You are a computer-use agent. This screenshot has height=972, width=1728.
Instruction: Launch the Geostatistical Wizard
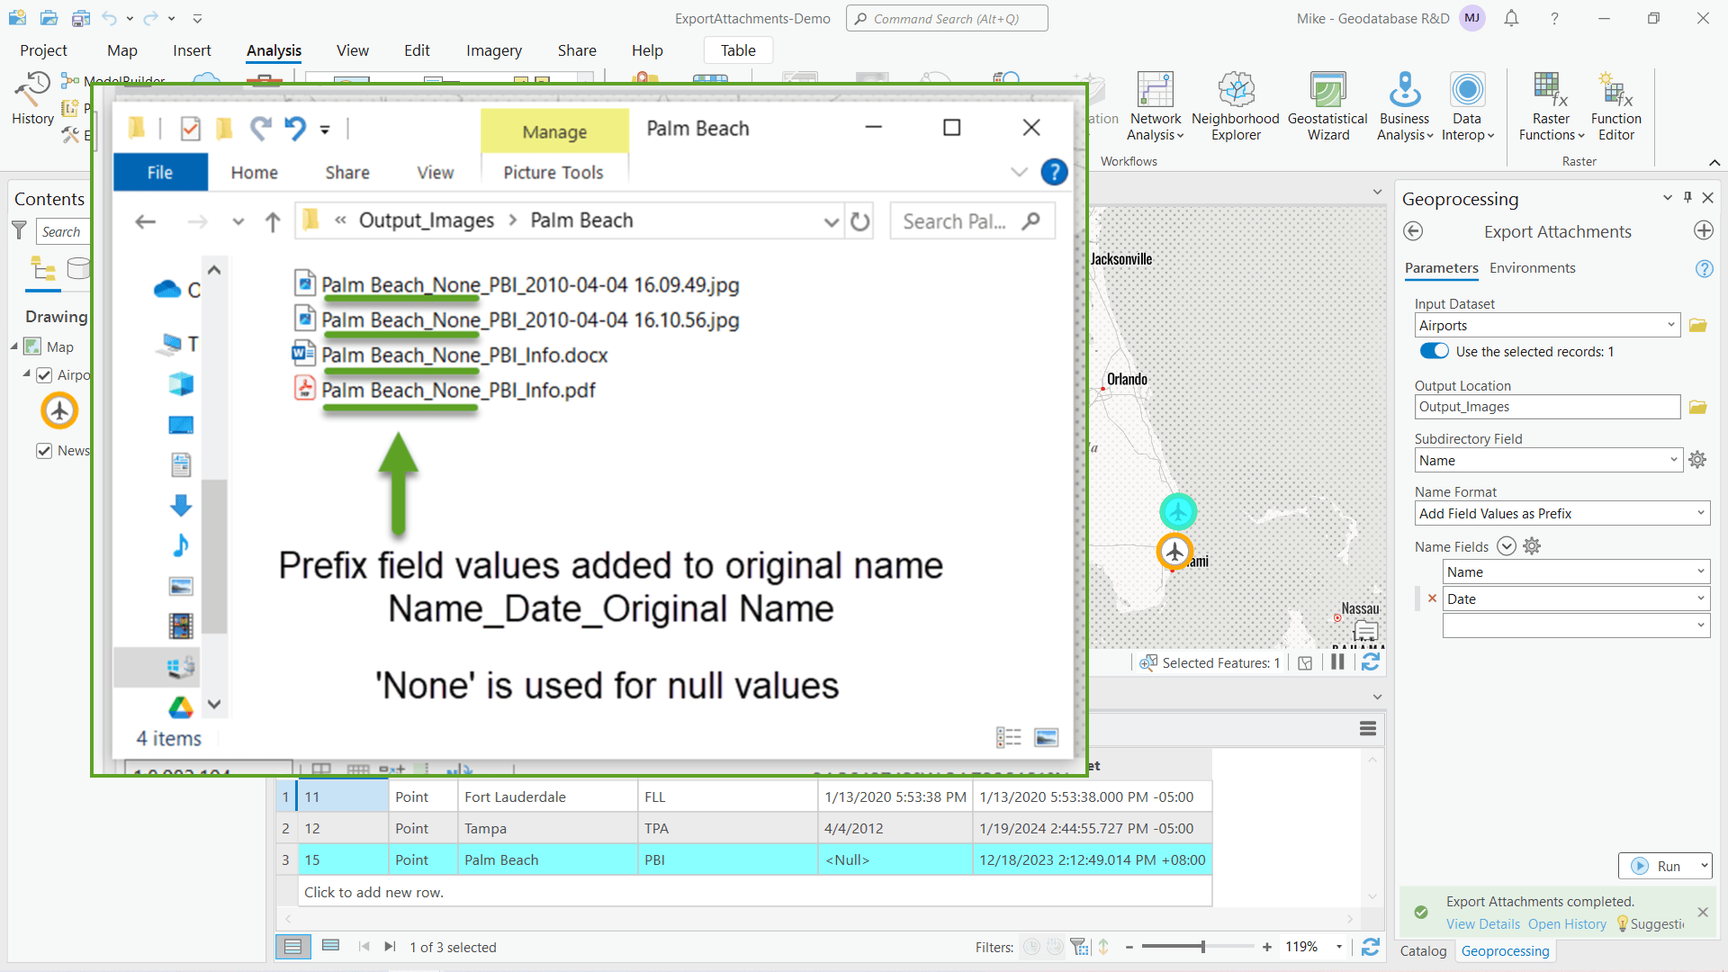pyautogui.click(x=1327, y=103)
